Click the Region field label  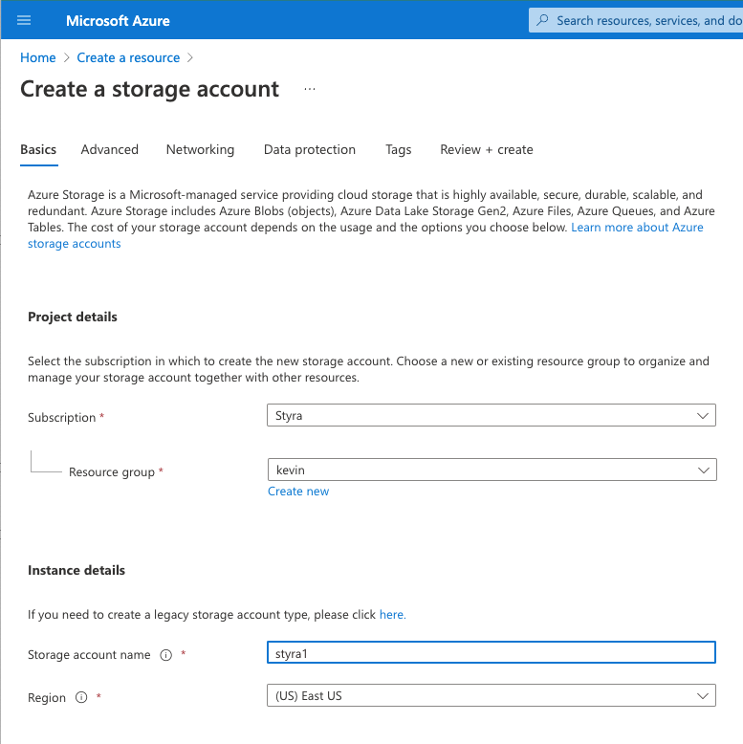(47, 697)
